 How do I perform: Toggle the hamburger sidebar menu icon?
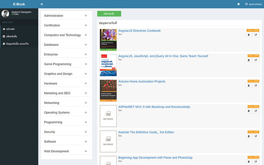coord(42,4)
